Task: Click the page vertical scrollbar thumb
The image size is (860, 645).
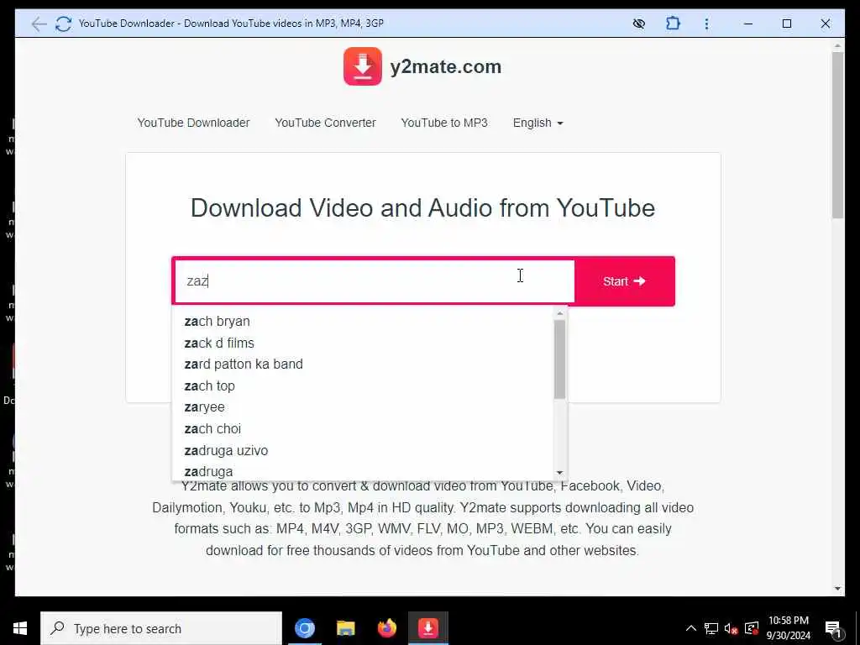Action: coord(837,135)
